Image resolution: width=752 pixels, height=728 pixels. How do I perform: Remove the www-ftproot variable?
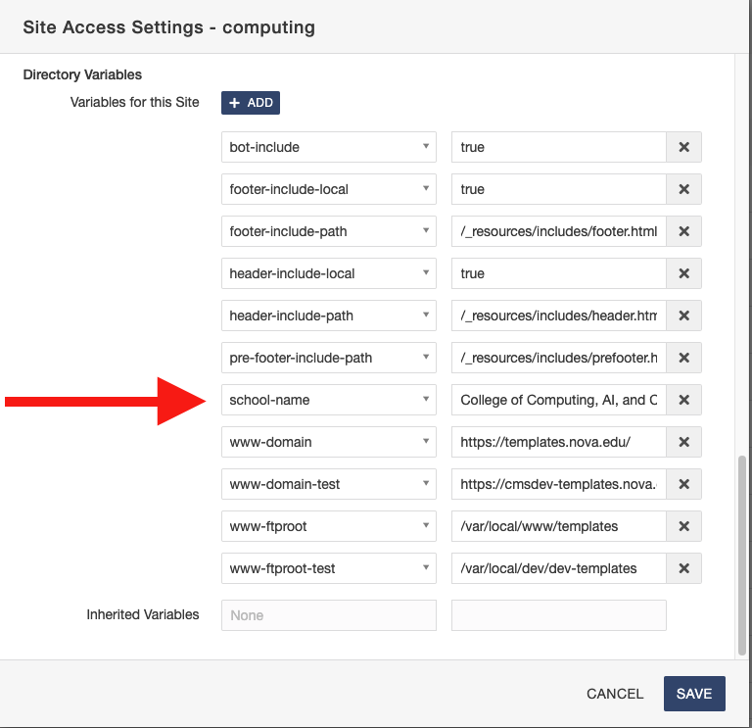(683, 526)
